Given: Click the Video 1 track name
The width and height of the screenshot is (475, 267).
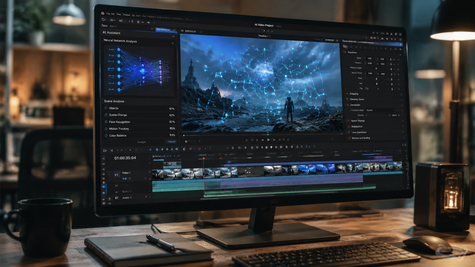Looking at the screenshot, I should click(126, 173).
